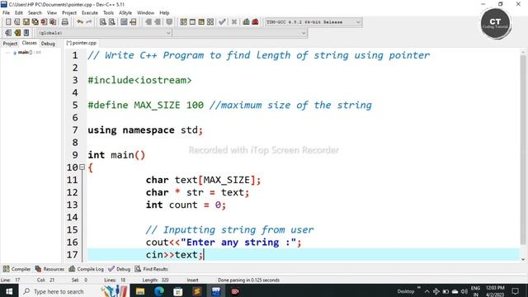Screen dimensions: 528x297
Task: Start debugging with the checkmark Debug icon
Action: tap(222, 22)
